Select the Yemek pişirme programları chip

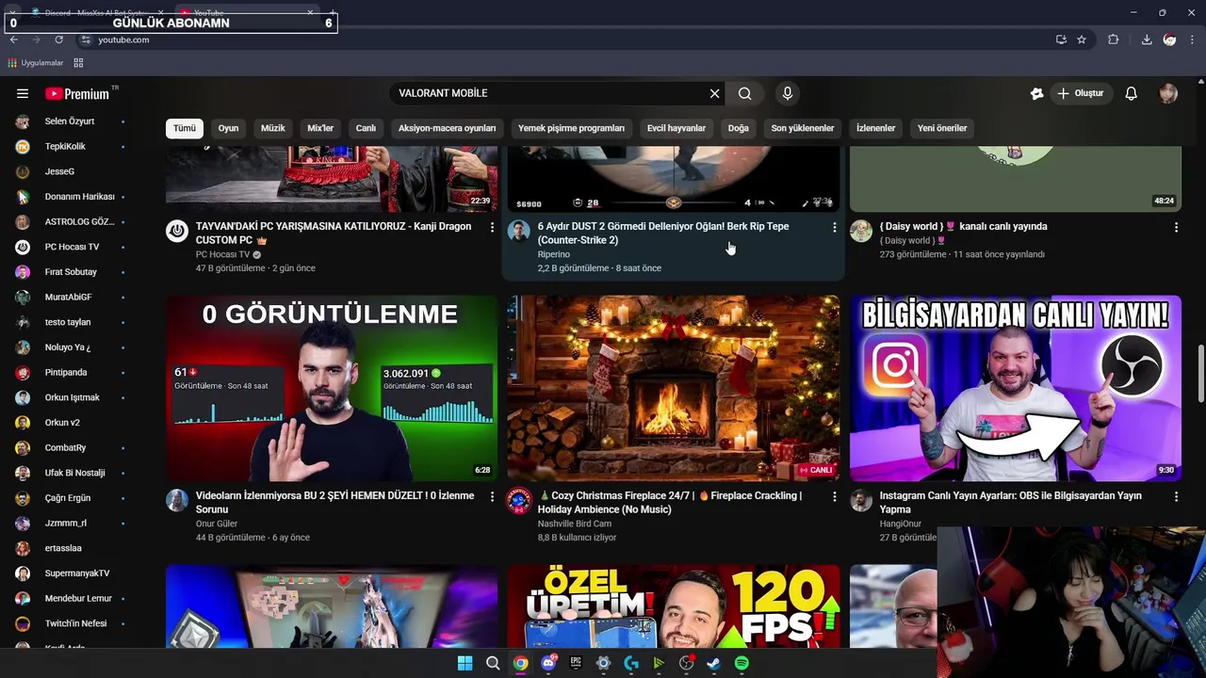[571, 128]
